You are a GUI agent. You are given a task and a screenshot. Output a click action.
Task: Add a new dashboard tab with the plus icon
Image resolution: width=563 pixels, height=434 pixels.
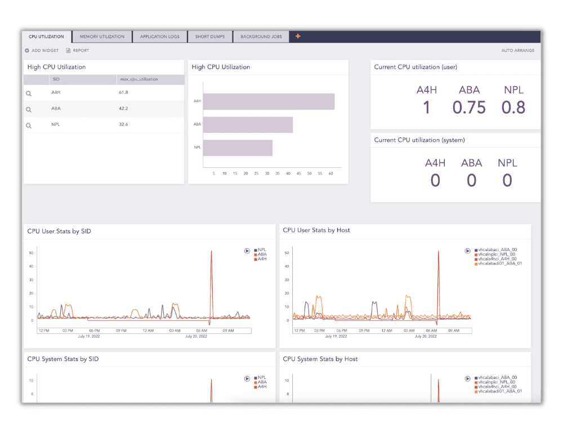(x=298, y=36)
